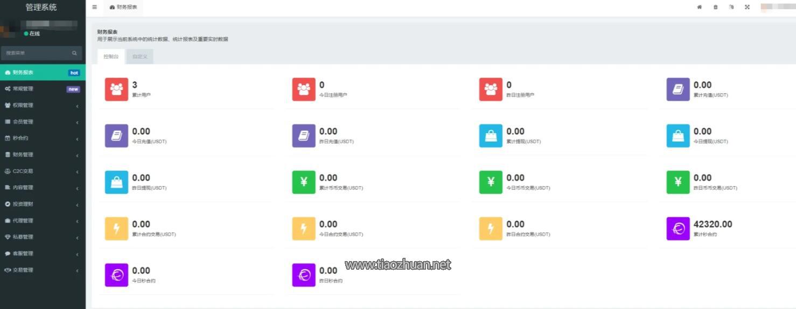This screenshot has height=309, width=796.
Task: Expand 秒合约 using its chevron arrow
Action: tap(77, 139)
